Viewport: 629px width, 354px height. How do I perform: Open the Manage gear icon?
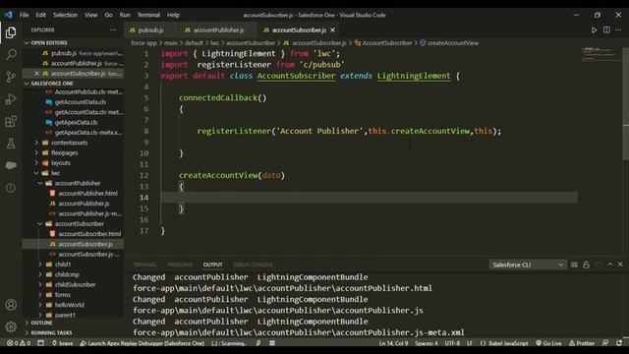coord(11,326)
